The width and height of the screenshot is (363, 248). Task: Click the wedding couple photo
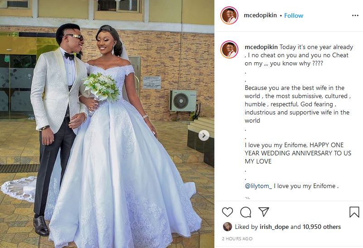[x=107, y=124]
